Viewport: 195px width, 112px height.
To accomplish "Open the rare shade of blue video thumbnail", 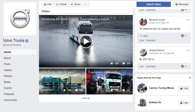I will [109, 81].
